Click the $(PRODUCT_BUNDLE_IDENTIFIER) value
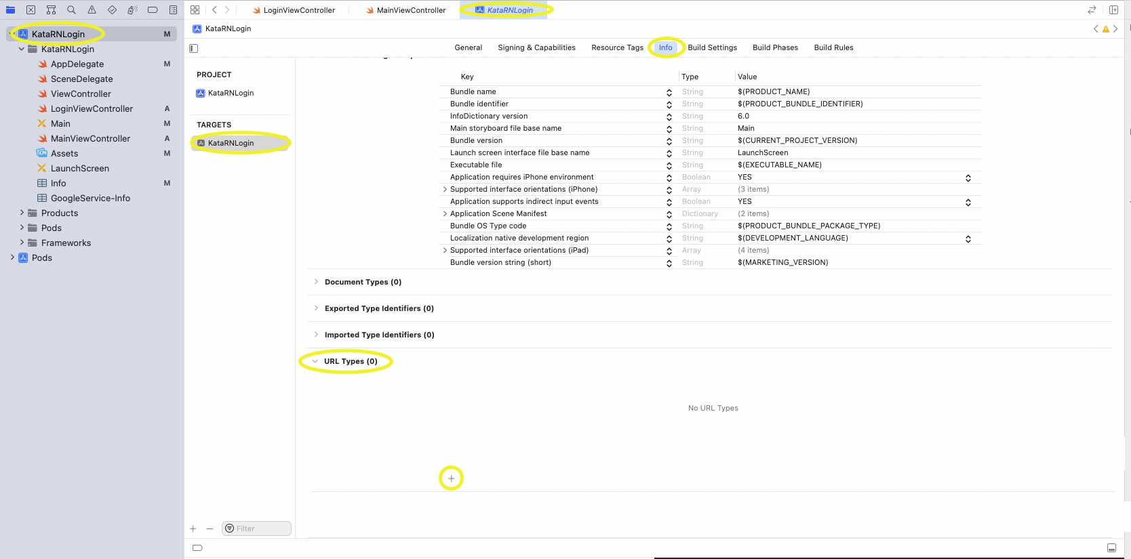 [x=800, y=104]
